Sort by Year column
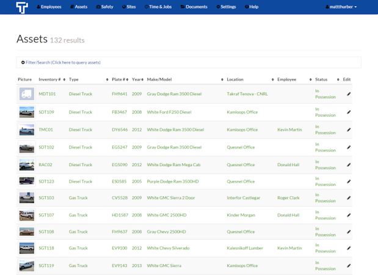 click(137, 79)
